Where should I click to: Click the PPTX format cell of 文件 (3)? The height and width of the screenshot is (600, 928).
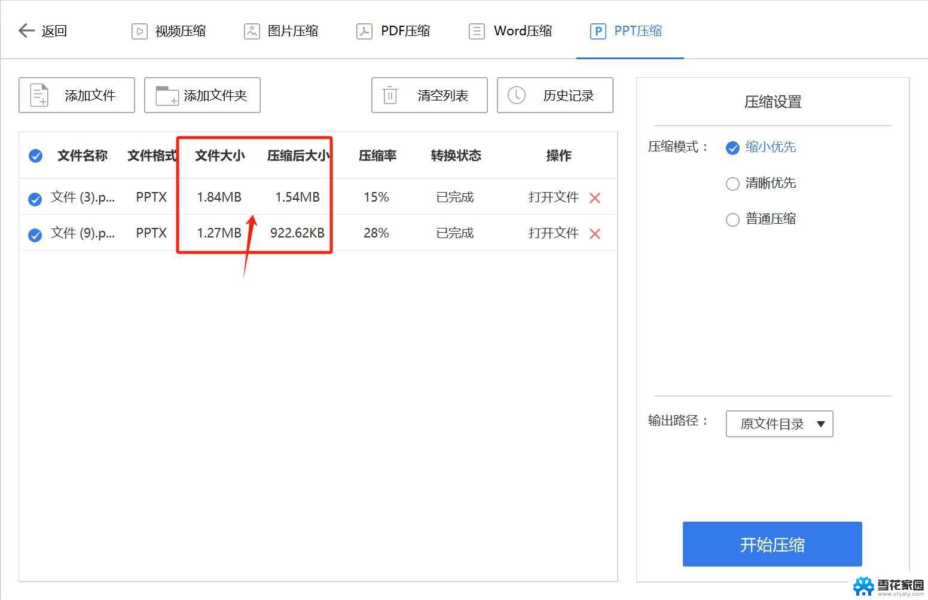151,197
